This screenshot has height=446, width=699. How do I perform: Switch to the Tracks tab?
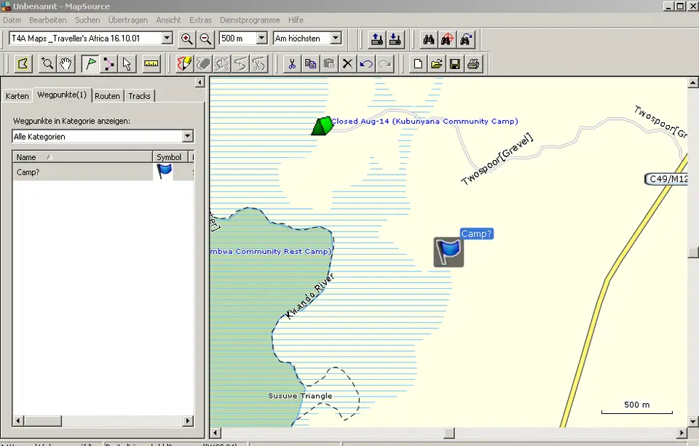tap(140, 96)
